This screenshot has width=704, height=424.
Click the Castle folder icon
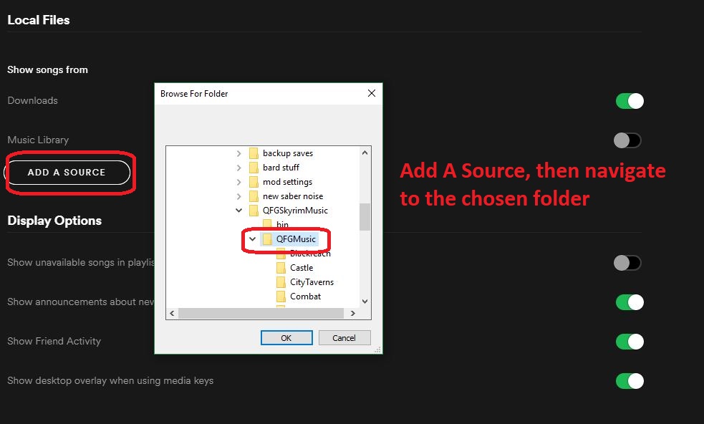coord(280,267)
